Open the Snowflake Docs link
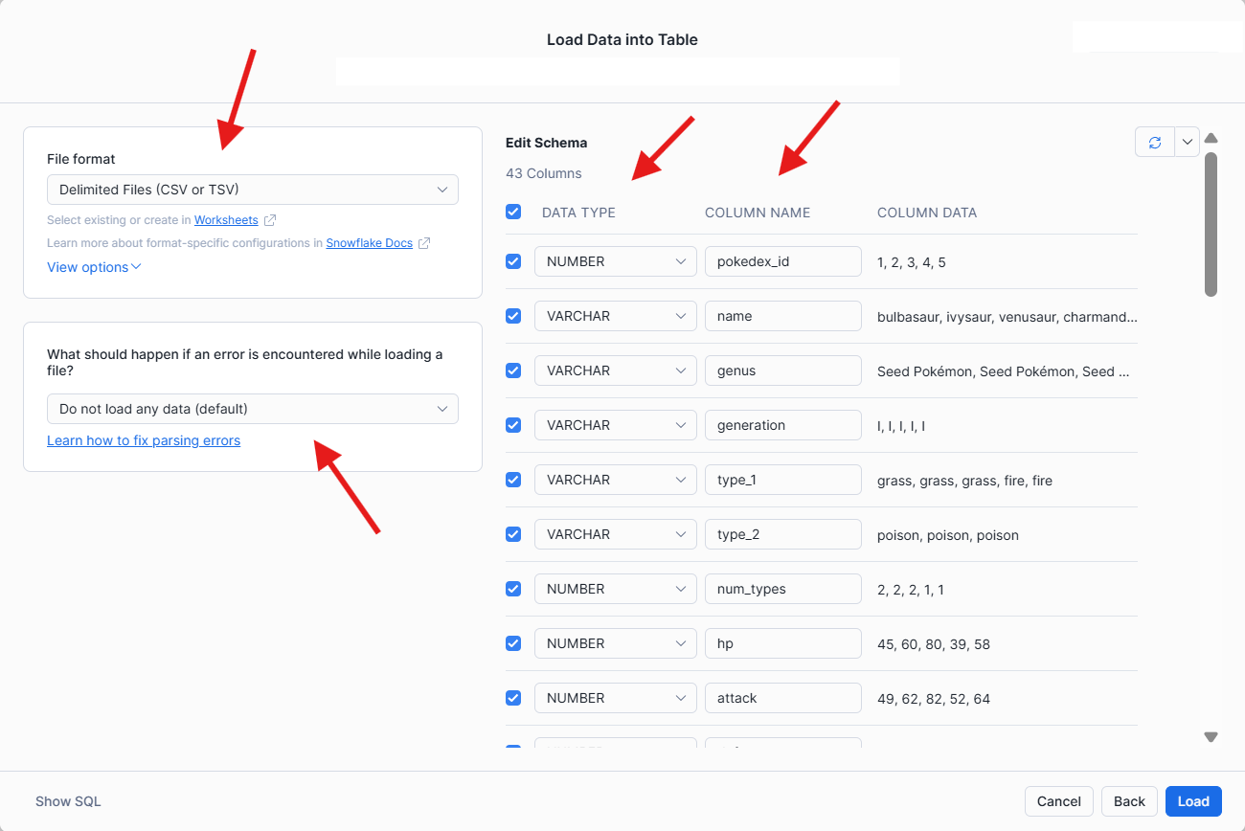 pos(370,243)
